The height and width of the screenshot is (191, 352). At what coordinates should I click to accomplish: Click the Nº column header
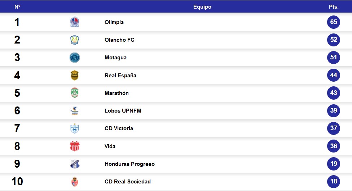pyautogui.click(x=17, y=7)
